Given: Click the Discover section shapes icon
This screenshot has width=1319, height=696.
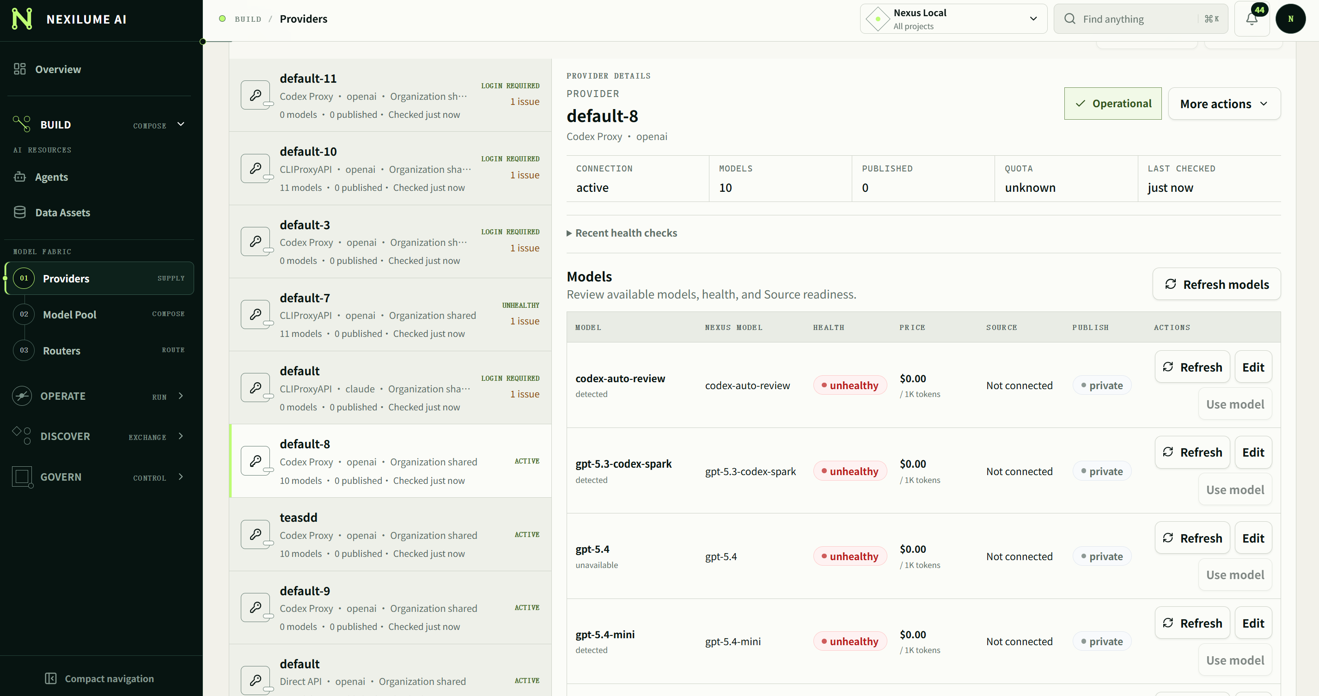Looking at the screenshot, I should click(x=22, y=436).
